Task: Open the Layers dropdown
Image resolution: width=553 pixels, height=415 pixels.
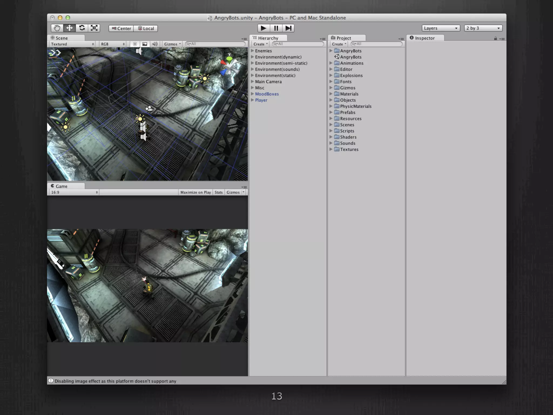Action: [x=441, y=28]
